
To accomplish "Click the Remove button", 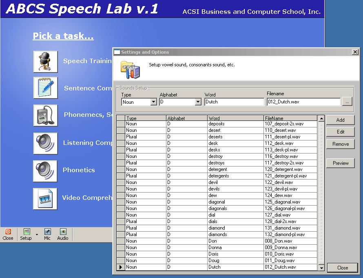I will coord(340,144).
